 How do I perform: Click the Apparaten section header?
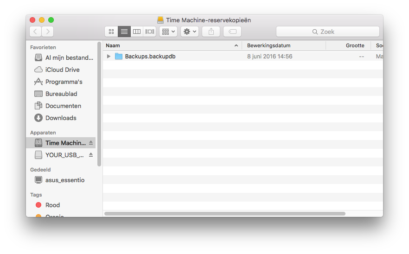(x=43, y=133)
